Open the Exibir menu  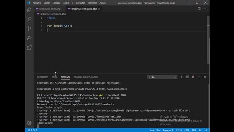(66, 3)
